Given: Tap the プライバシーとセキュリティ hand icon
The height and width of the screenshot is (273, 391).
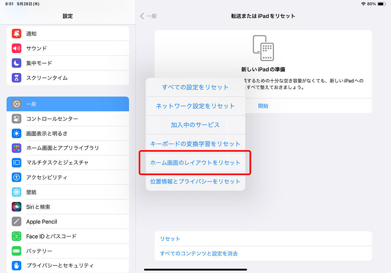Looking at the screenshot, I should click(x=17, y=266).
